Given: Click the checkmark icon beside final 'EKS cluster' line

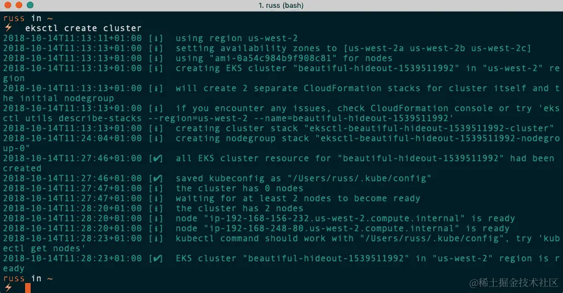Looking at the screenshot, I should point(157,259).
